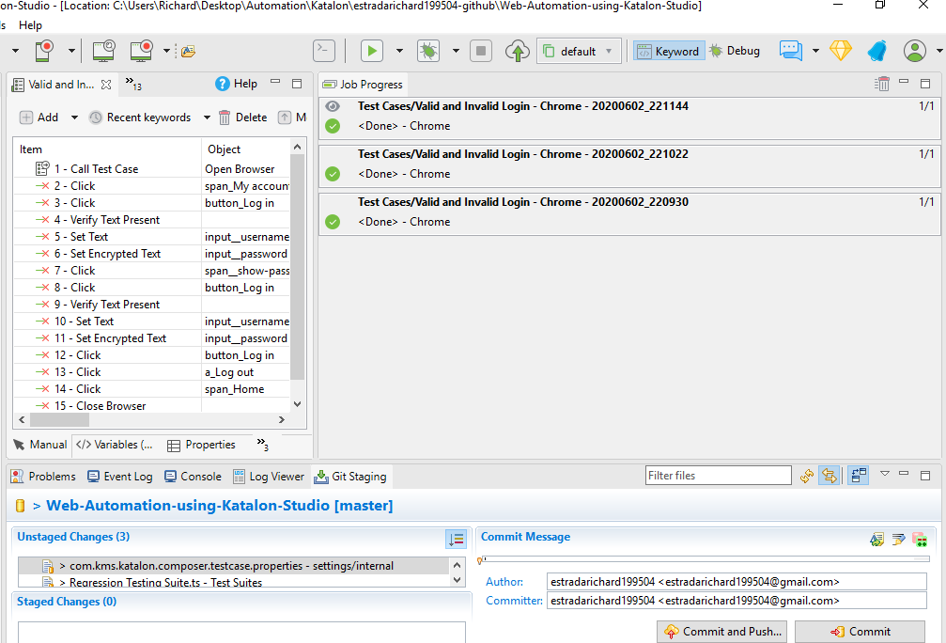Open the chat feedback bubble icon
This screenshot has height=643, width=946.
point(790,51)
